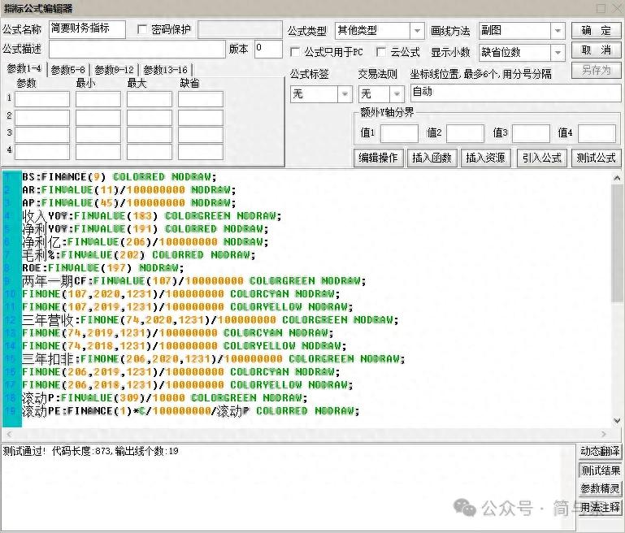Click parameter 2 最大 field
Viewport: 625px width, 533px height.
[150, 118]
